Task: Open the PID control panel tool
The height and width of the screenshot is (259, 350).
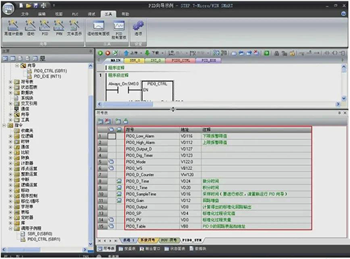Action: [119, 29]
